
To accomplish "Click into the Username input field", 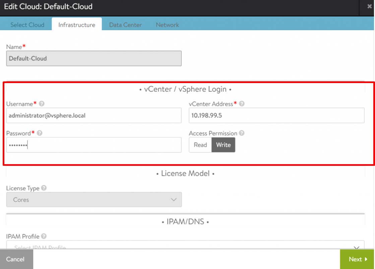I will (x=94, y=116).
